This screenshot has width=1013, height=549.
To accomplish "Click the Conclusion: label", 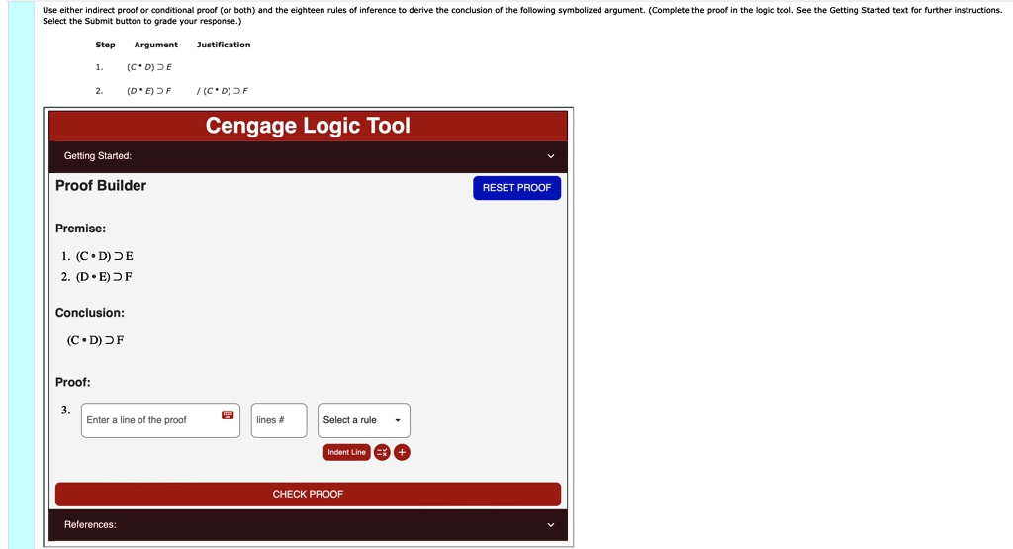I will [x=90, y=313].
